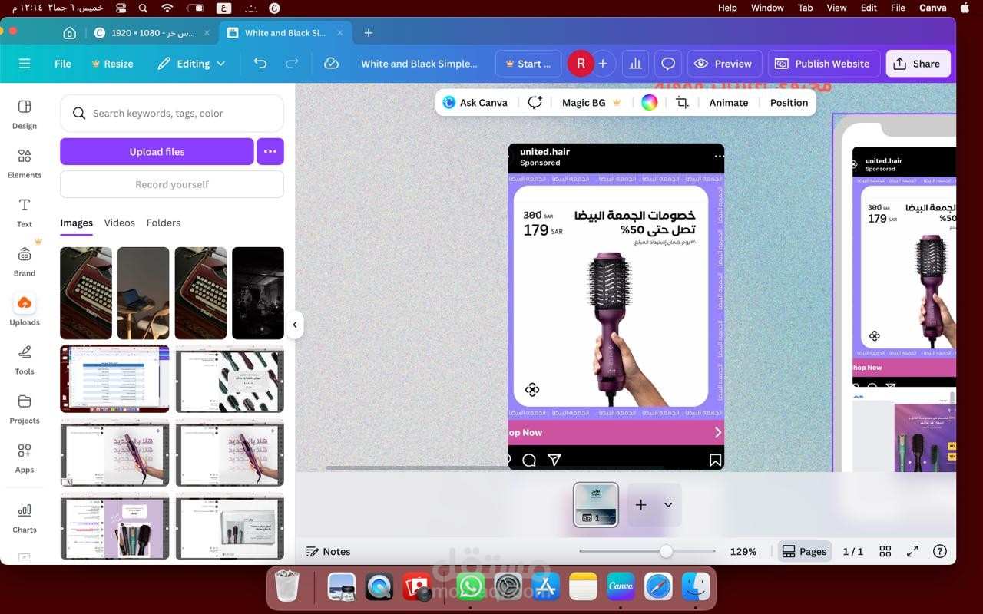
Task: Switch to the Videos tab
Action: coord(120,223)
